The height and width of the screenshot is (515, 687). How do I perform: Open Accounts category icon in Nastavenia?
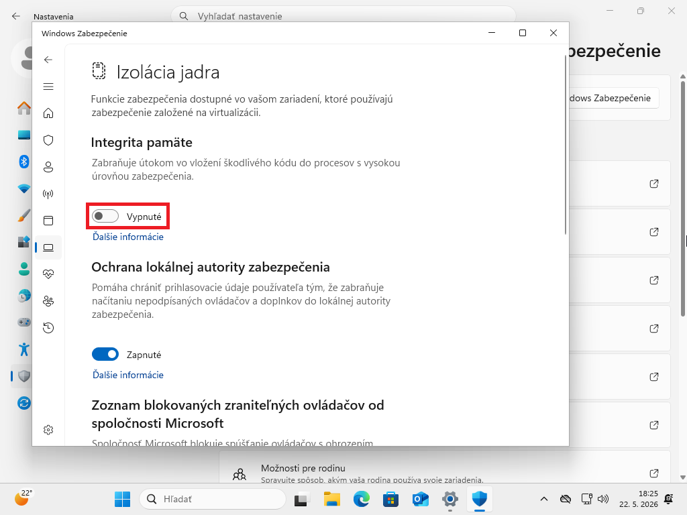coord(24,268)
